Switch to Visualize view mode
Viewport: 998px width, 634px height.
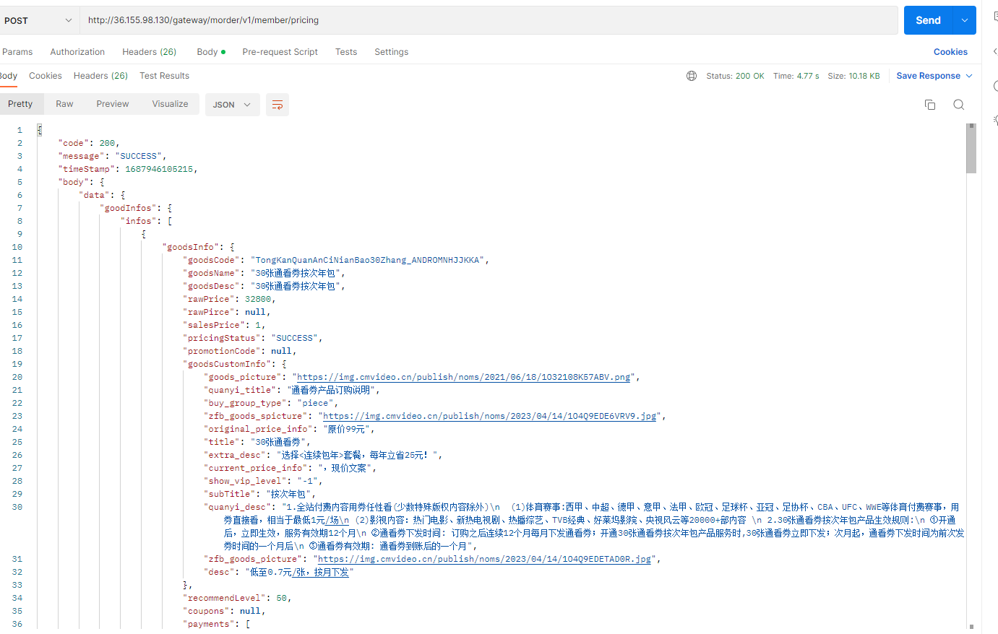pos(170,104)
